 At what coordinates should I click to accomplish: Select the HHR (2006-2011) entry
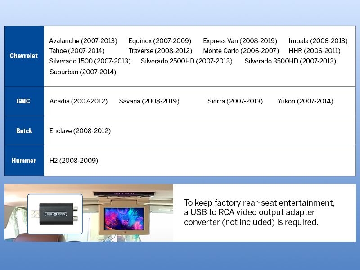click(x=315, y=51)
